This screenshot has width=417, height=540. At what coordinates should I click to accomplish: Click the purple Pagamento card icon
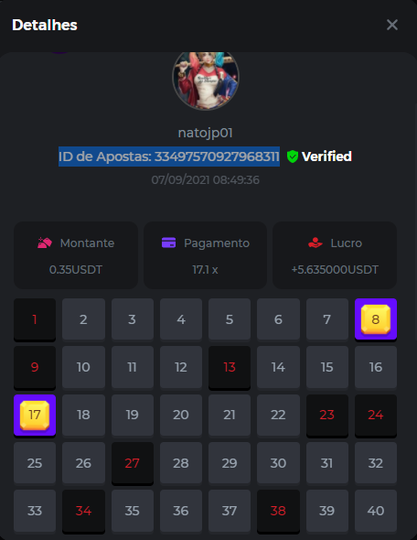click(x=168, y=243)
